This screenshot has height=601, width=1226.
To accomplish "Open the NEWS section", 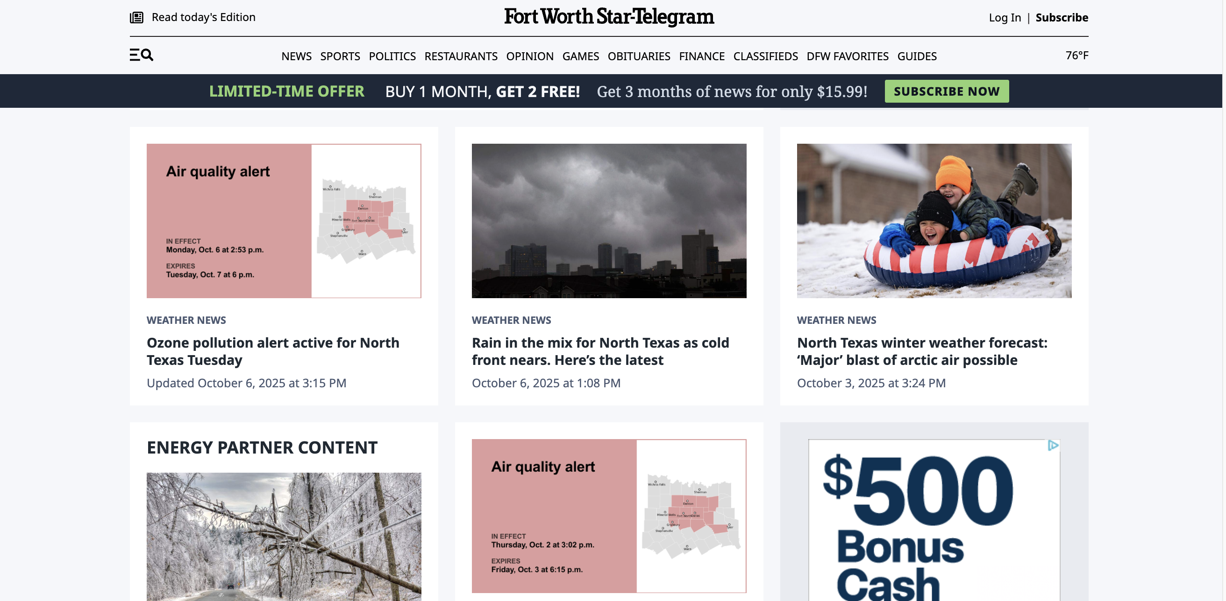I will click(296, 56).
